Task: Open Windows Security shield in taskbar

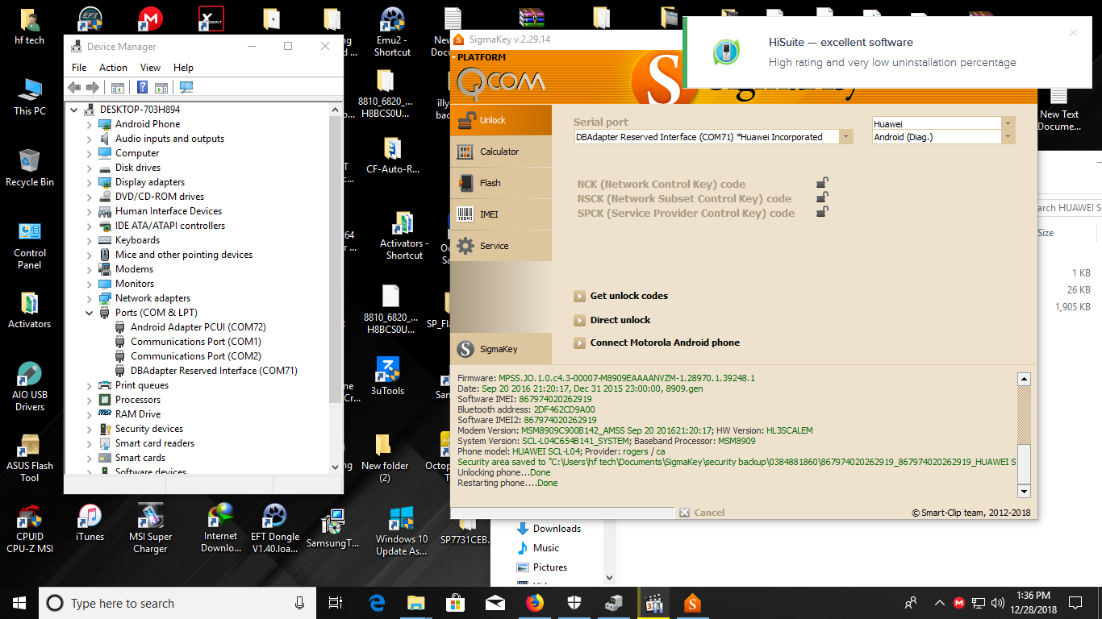Action: pos(574,603)
